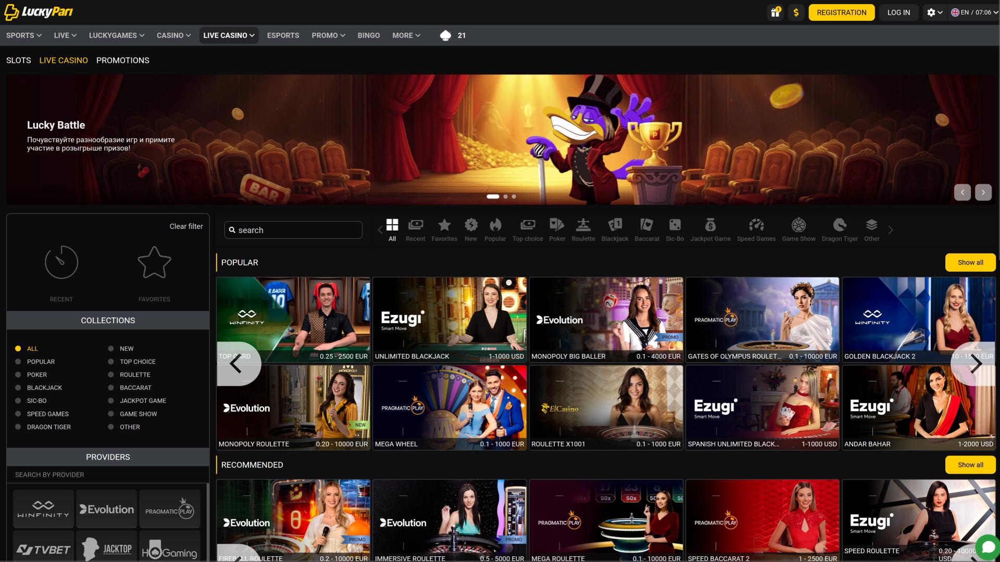Open the Unlimited Blackjack game thumbnail

(x=449, y=320)
